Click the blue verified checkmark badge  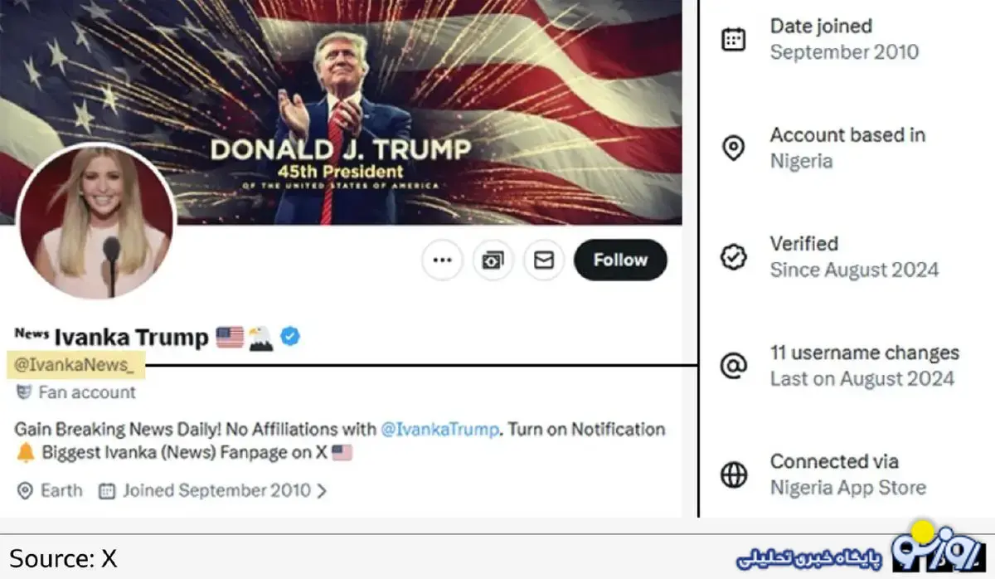(x=290, y=336)
